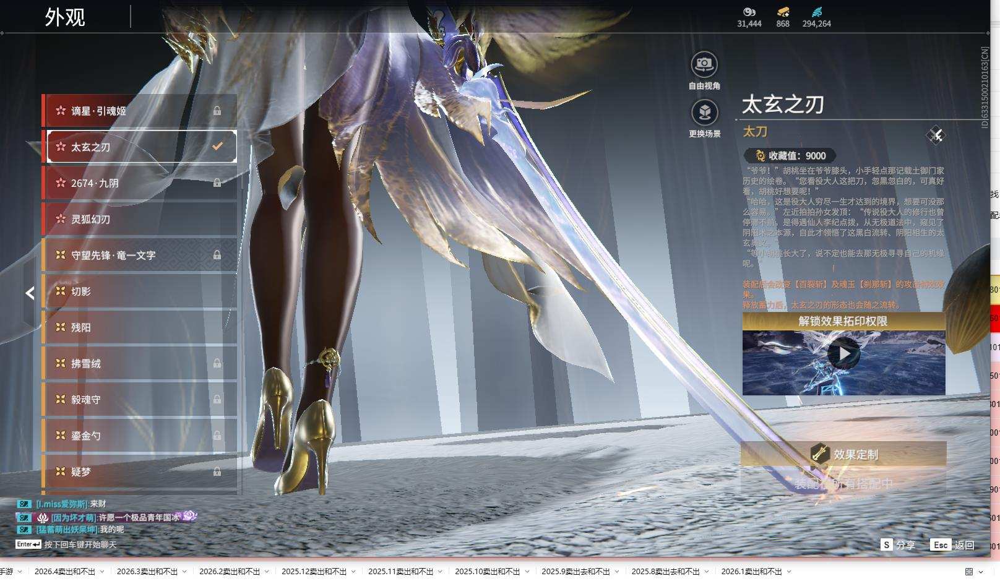Click the channel icon before l.miss爱弥斯 message
1000x581 pixels.
(24, 504)
